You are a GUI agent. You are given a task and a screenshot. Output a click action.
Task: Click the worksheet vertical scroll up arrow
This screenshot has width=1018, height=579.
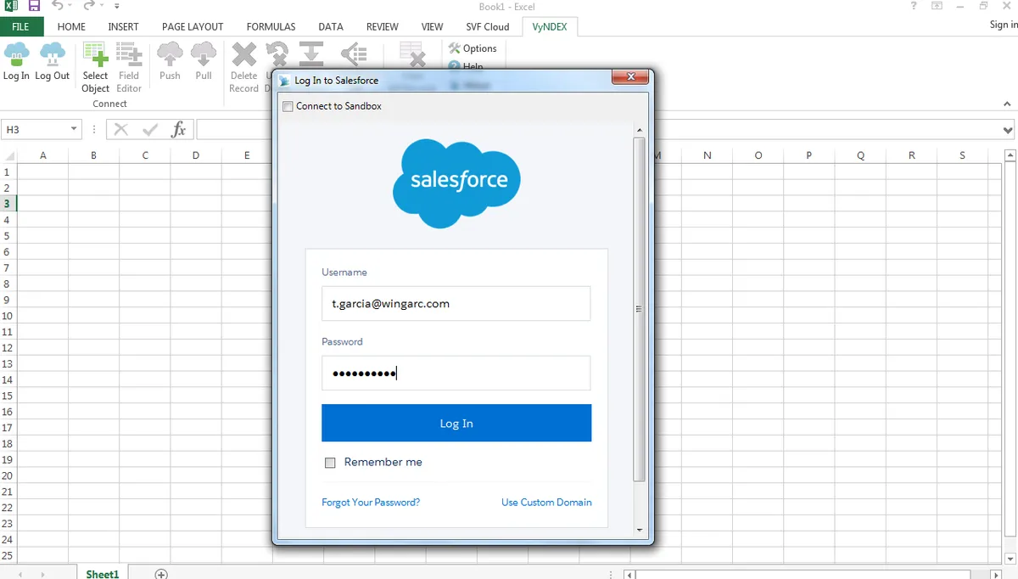1010,156
